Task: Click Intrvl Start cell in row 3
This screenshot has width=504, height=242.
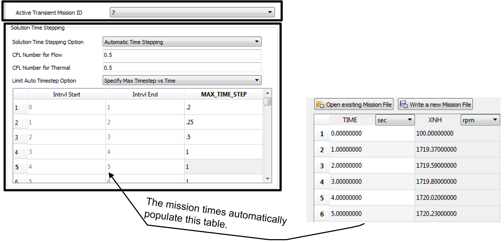Action: (66, 137)
